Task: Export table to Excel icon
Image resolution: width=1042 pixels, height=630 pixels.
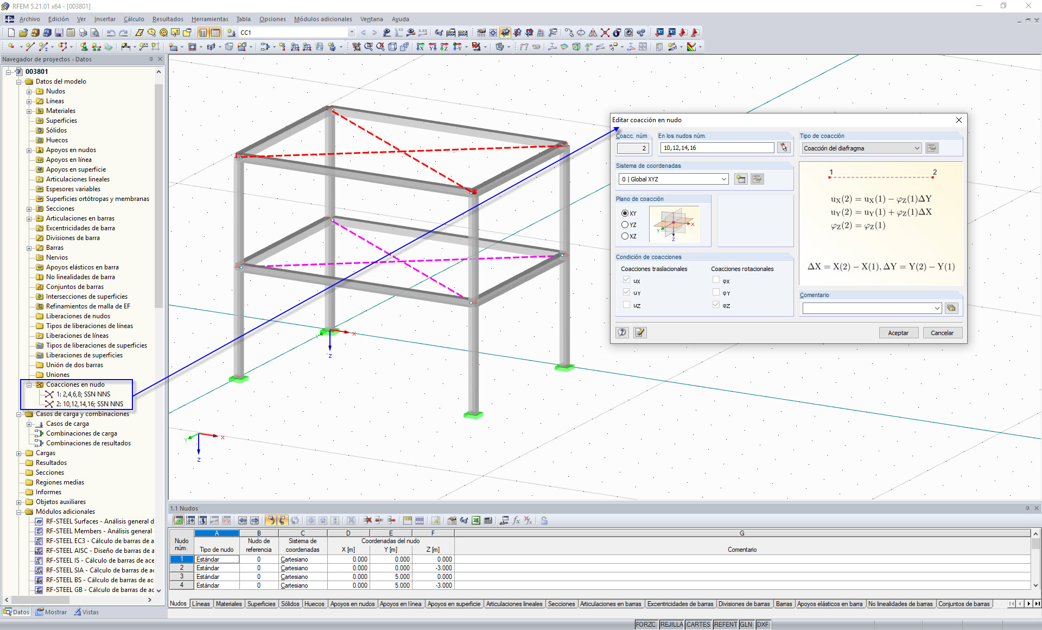Action: [x=476, y=520]
